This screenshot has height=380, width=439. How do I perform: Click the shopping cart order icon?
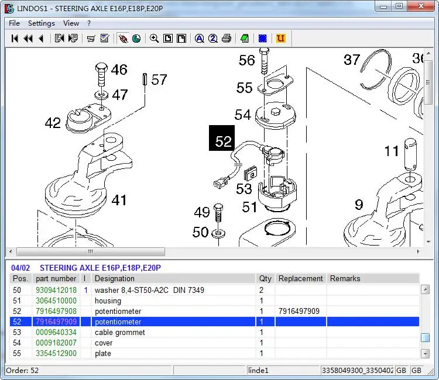(x=91, y=39)
